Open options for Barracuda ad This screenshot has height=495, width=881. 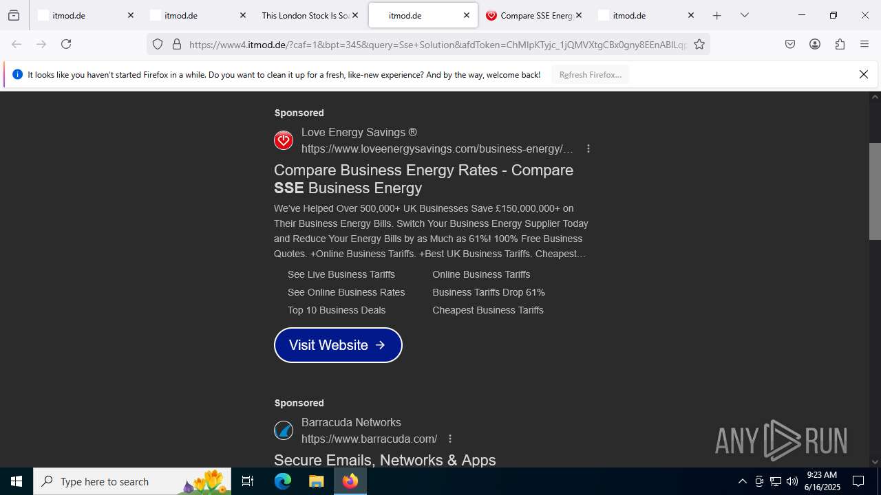tap(449, 439)
